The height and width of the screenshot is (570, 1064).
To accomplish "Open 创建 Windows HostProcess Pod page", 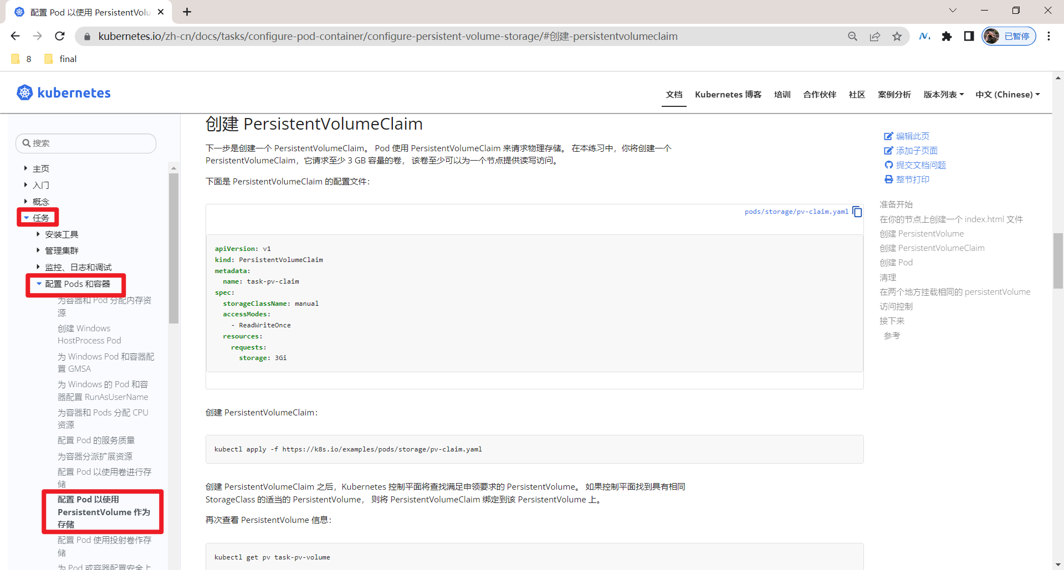I will 89,335.
